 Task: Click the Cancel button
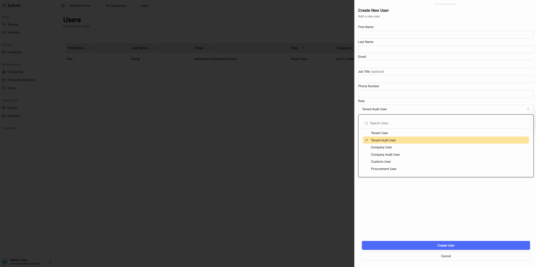pos(446,256)
